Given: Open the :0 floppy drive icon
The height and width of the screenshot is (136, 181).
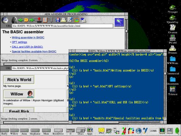Looking at the screenshot, I should (x=70, y=131).
